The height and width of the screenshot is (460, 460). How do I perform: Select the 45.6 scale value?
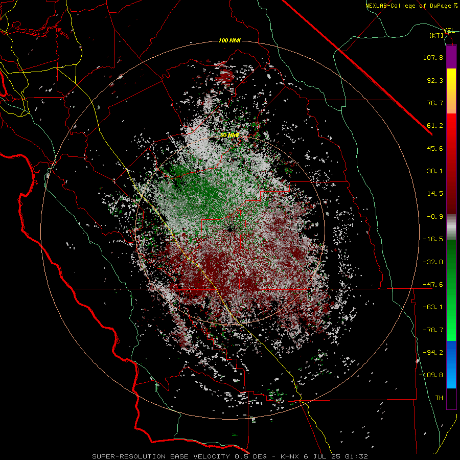(435, 148)
